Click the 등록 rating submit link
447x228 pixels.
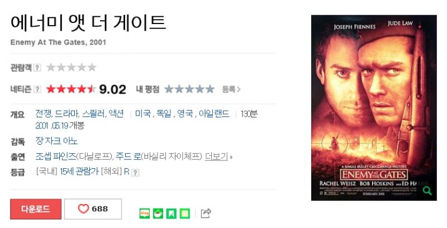231,89
